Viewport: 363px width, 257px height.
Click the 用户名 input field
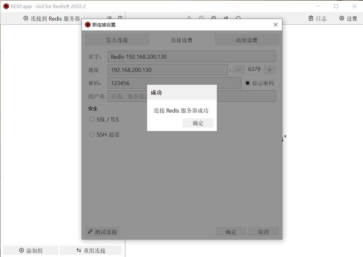(192, 96)
